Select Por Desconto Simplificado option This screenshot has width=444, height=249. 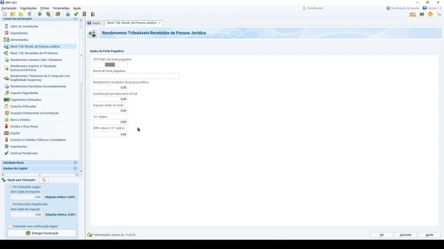11,204
